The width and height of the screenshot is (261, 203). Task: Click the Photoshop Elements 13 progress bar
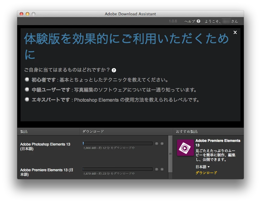(117, 143)
